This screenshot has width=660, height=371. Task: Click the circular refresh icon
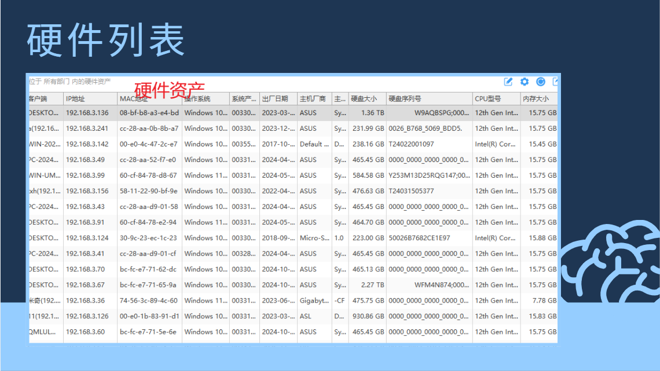click(541, 82)
